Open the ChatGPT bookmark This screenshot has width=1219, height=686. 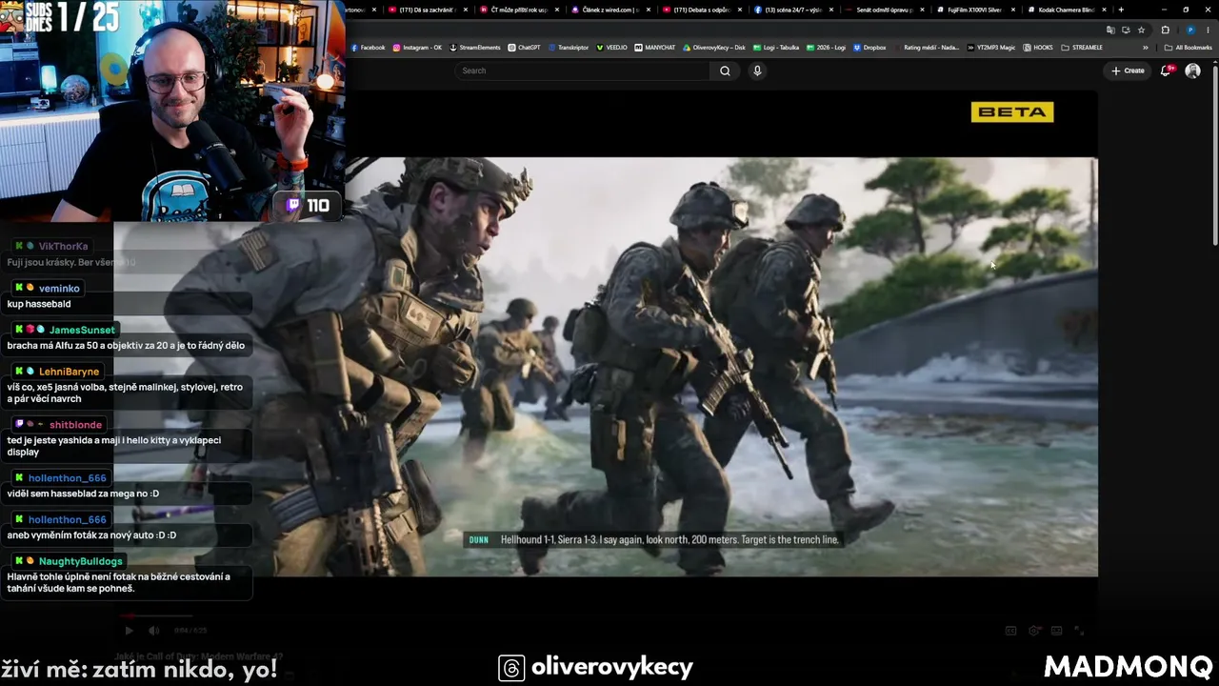coord(524,48)
